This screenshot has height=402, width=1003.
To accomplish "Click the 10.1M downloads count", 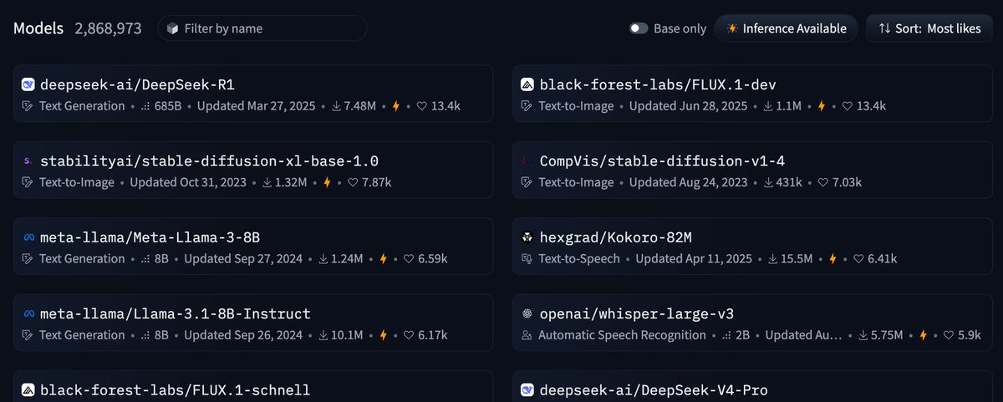I will [346, 336].
